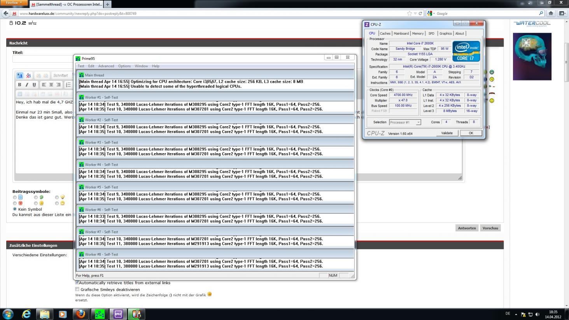
Task: Open the Firefox menu button dropdown
Action: [14, 3]
